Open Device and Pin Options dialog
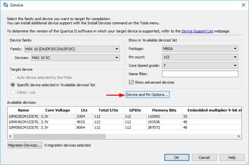The width and height of the screenshot is (249, 165). [x=147, y=94]
